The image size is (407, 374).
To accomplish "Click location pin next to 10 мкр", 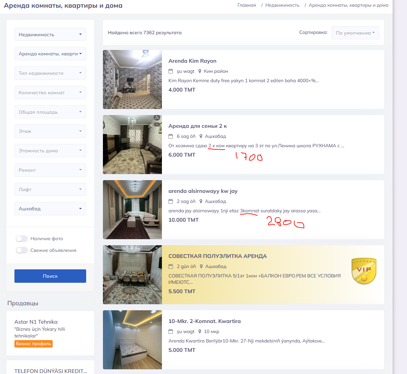I will click(x=200, y=331).
